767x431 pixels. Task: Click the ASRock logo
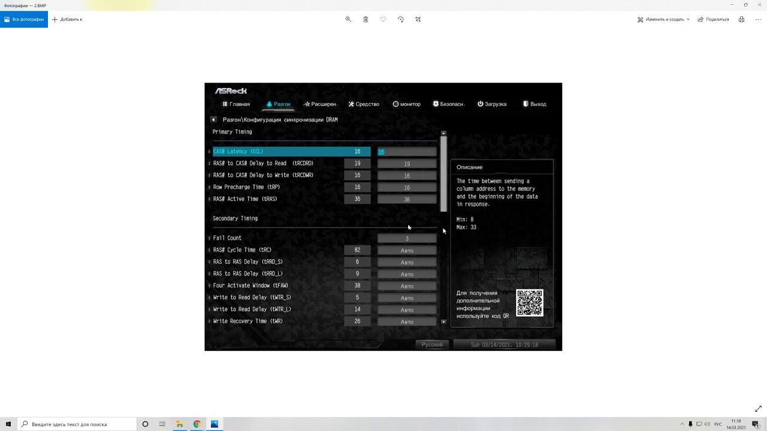pos(231,91)
